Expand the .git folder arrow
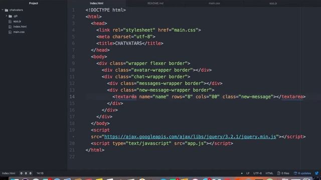The height and width of the screenshot is (180, 321). [7, 16]
